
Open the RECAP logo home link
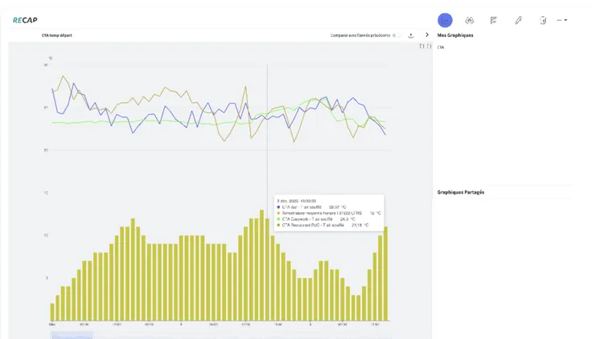[x=25, y=20]
